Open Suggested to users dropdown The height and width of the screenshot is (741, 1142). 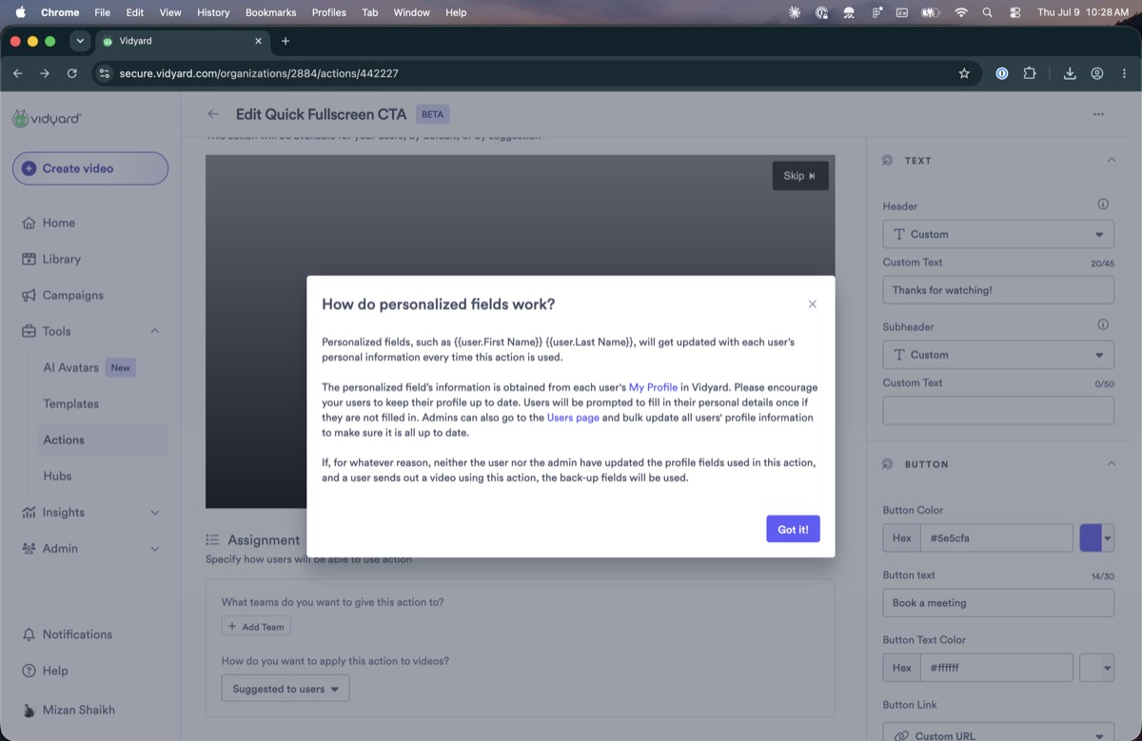(285, 689)
